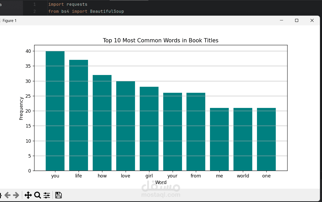Open the configure subplots sliders panel
This screenshot has height=202, width=322.
coord(46,195)
